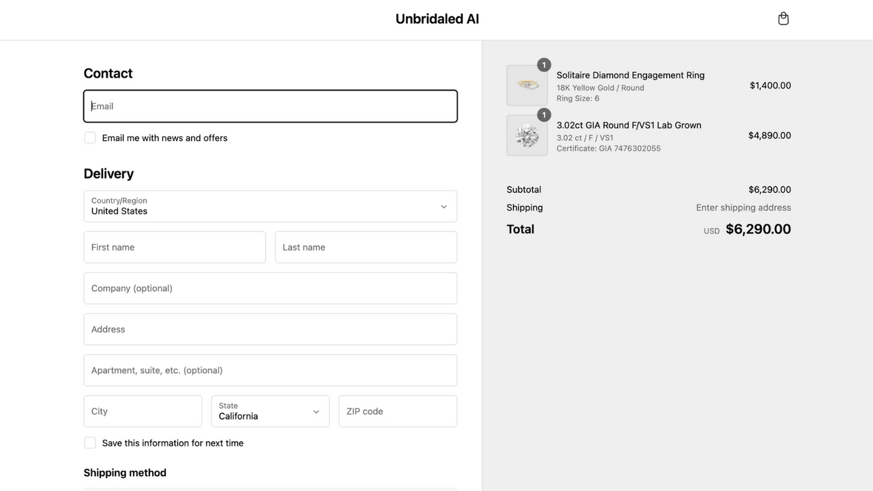The height and width of the screenshot is (491, 873).
Task: Click the "Shipping method" heading
Action: pos(125,473)
